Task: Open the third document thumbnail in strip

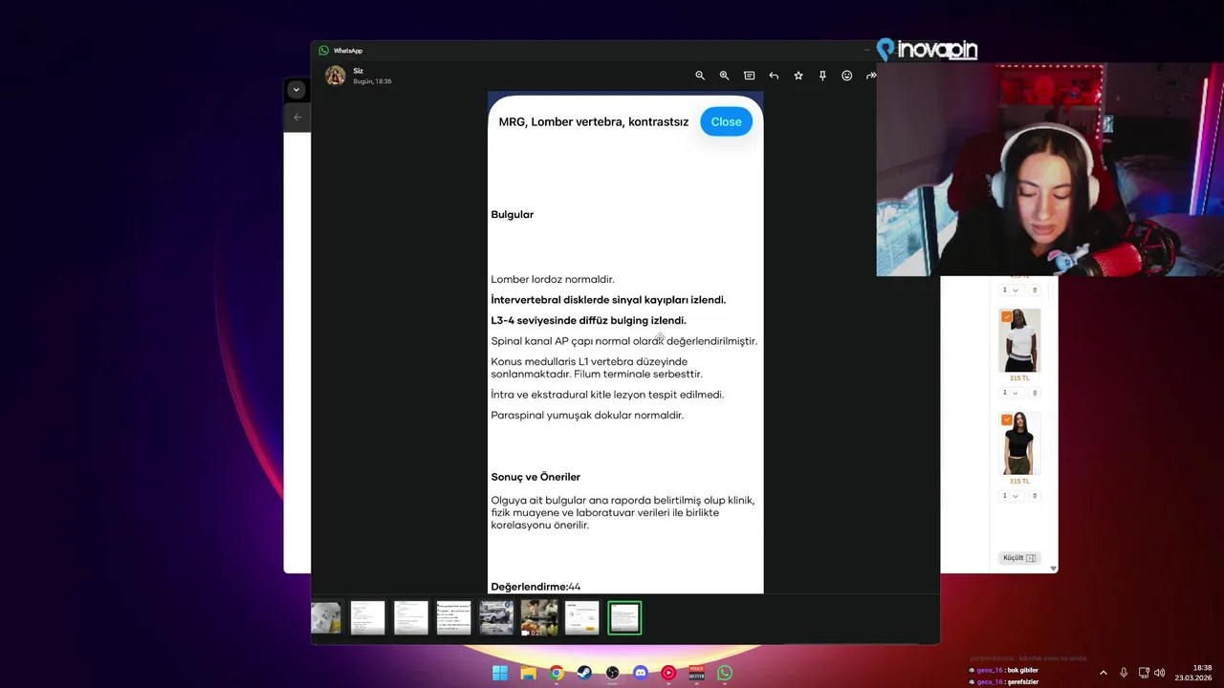Action: tap(411, 618)
